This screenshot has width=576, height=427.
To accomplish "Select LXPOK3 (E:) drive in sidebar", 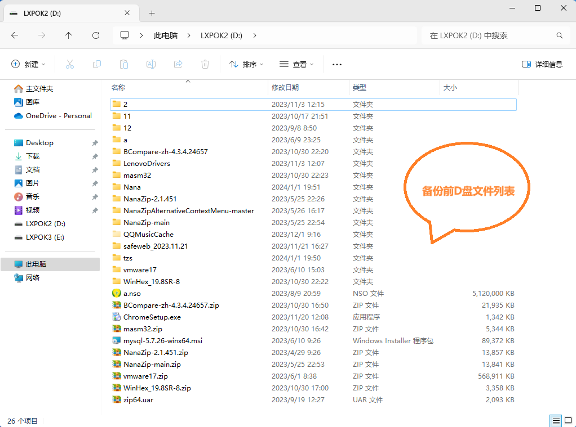I will (45, 237).
